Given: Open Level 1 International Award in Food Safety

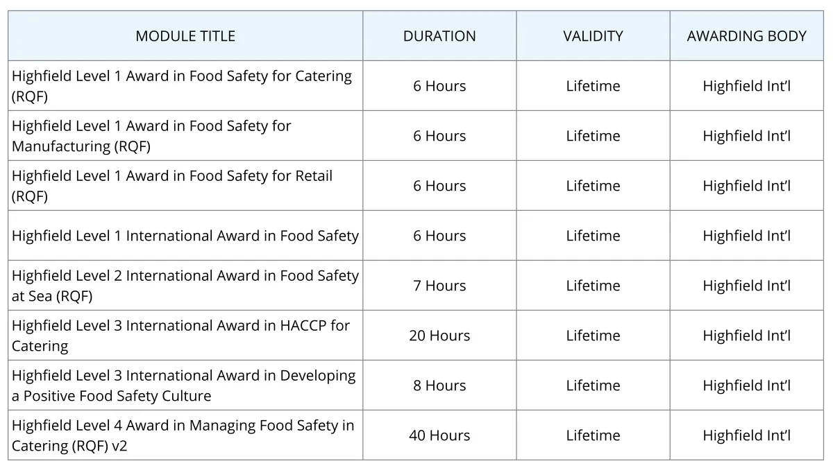Looking at the screenshot, I should pyautogui.click(x=185, y=236).
